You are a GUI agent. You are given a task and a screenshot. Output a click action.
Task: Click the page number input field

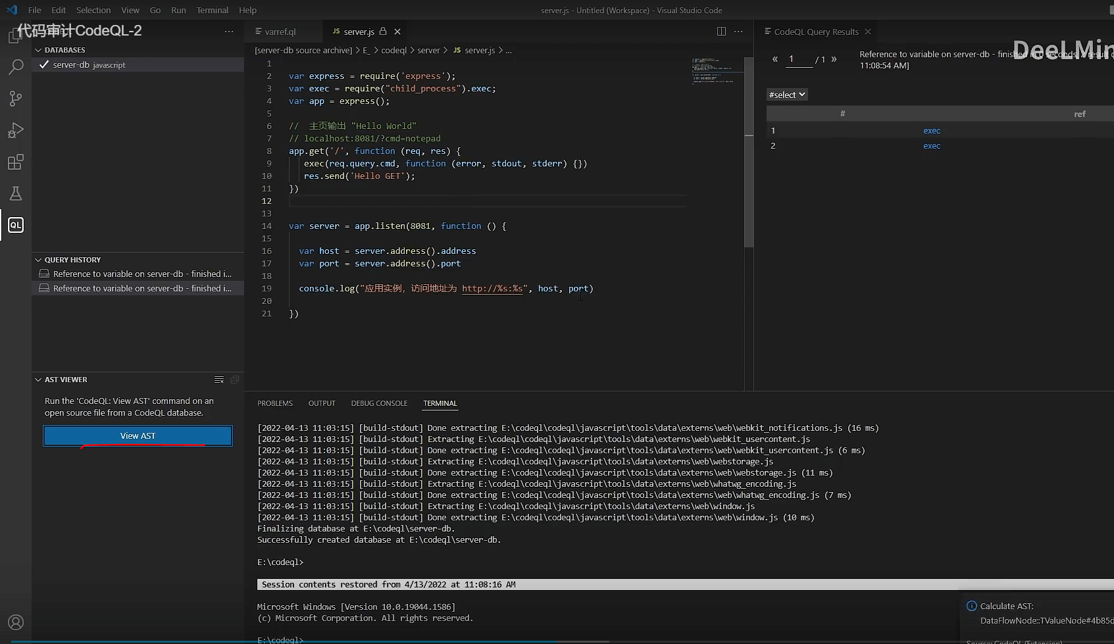pos(799,59)
